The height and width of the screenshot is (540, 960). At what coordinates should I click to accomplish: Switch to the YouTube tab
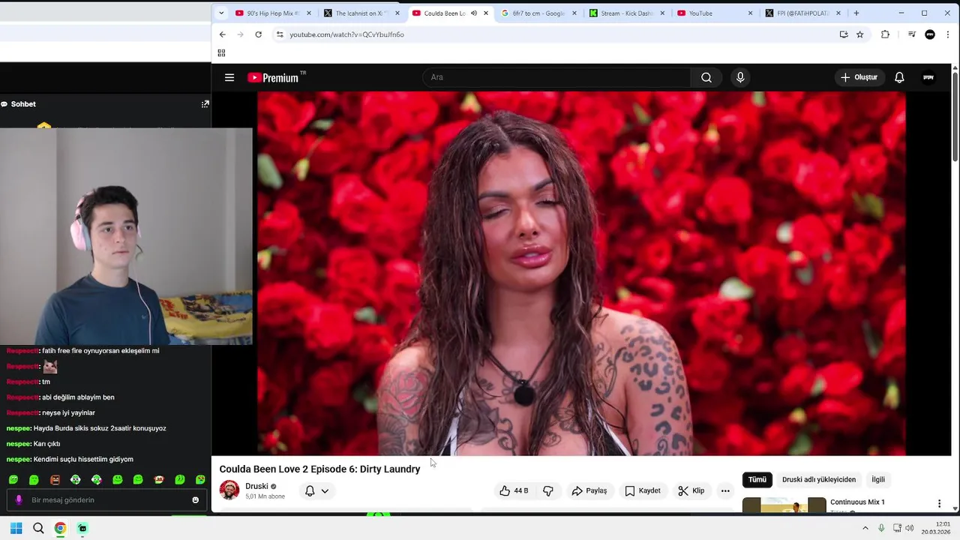pyautogui.click(x=715, y=13)
